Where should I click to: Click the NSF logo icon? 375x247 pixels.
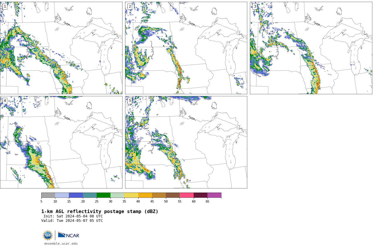click(x=48, y=235)
